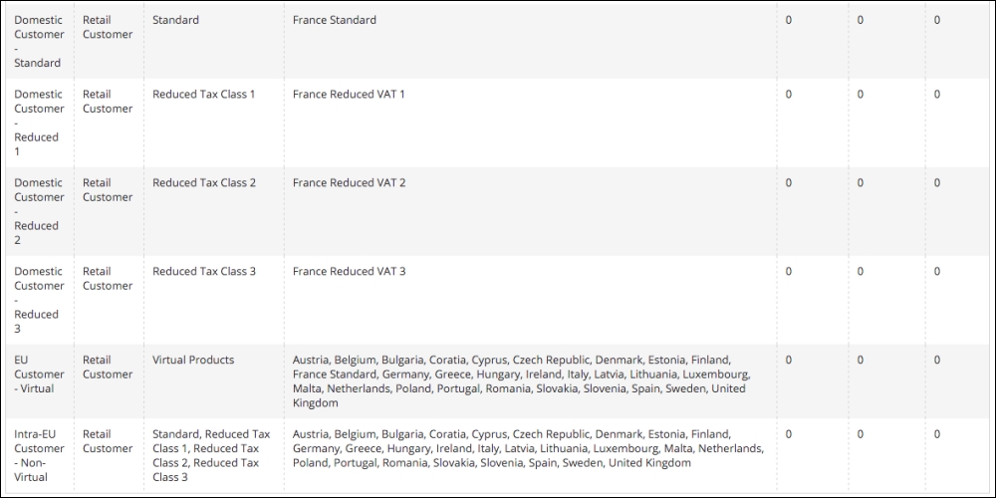The width and height of the screenshot is (996, 498).
Task: Click the Domestic Customer - Reduced 2 cell
Action: pyautogui.click(x=38, y=211)
